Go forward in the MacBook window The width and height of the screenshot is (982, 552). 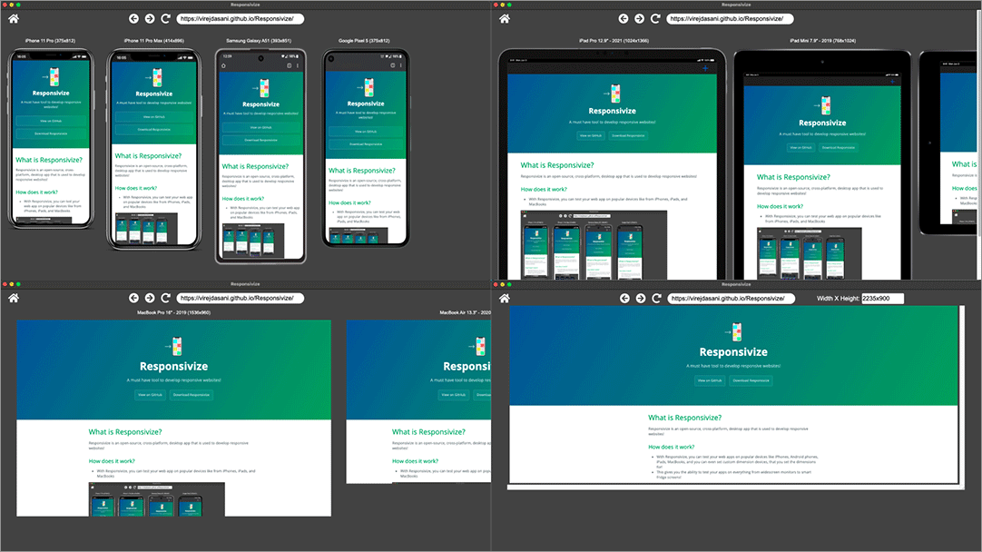[150, 298]
